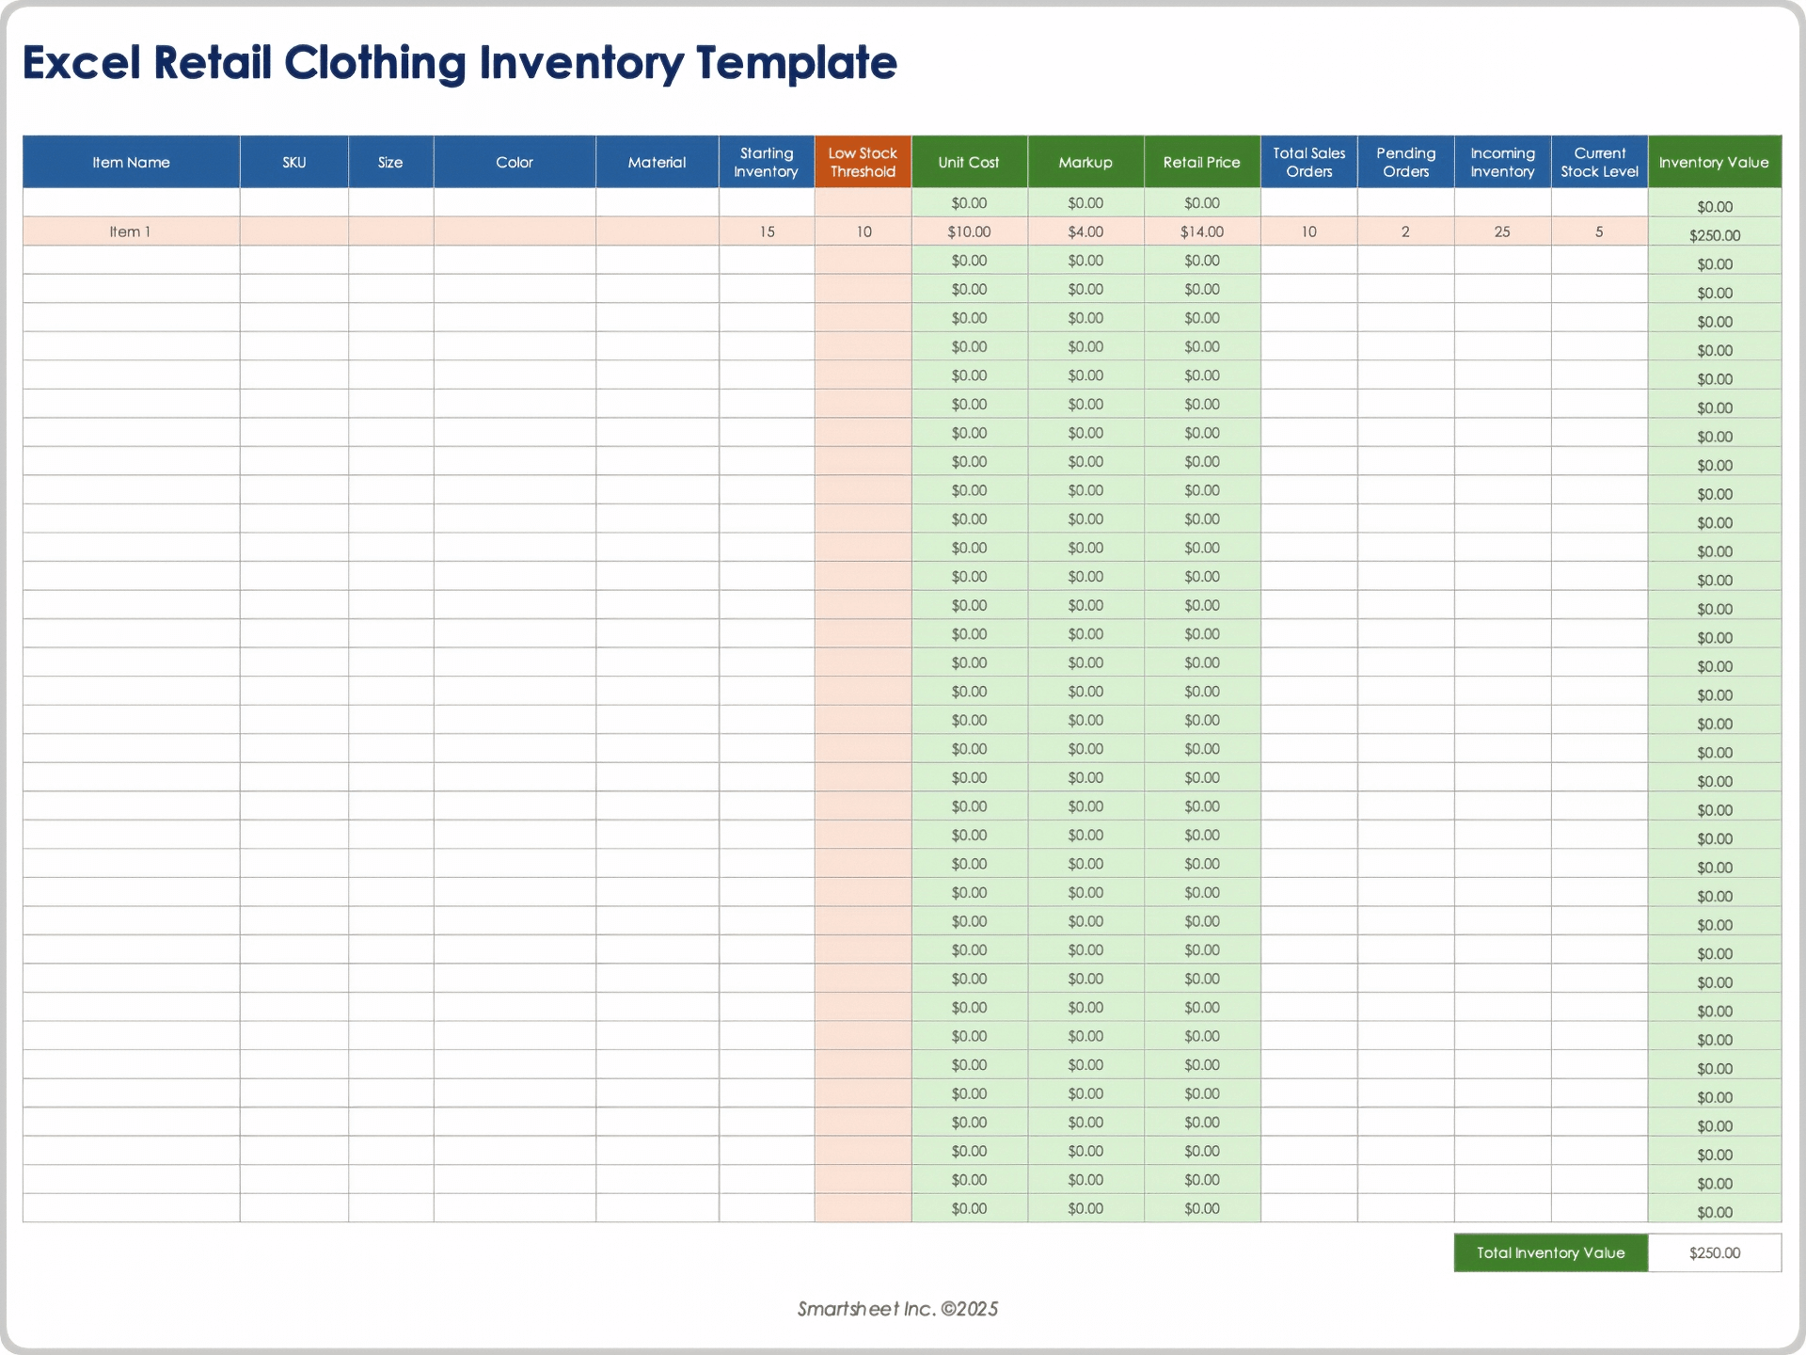Select the Incoming Inventory header
Image resolution: width=1806 pixels, height=1355 pixels.
[x=1502, y=162]
